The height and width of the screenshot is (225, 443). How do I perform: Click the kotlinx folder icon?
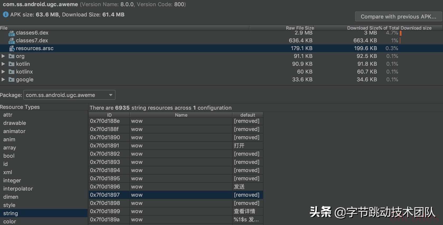pos(11,72)
